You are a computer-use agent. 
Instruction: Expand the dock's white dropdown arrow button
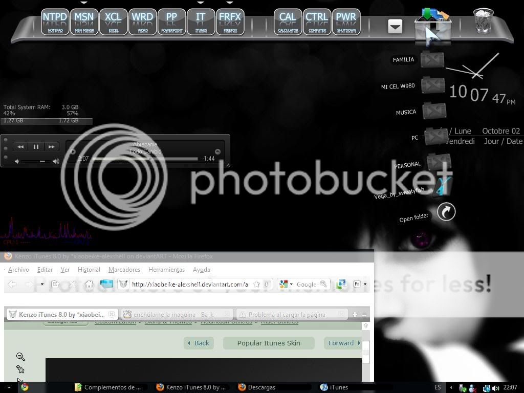pos(395,27)
